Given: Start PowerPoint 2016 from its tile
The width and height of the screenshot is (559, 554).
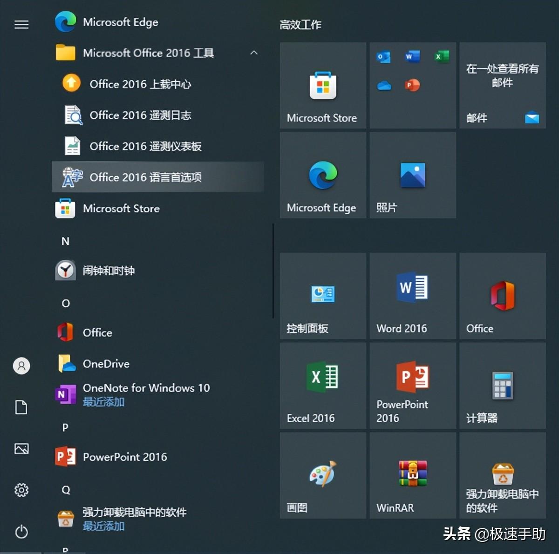Looking at the screenshot, I should coord(412,385).
